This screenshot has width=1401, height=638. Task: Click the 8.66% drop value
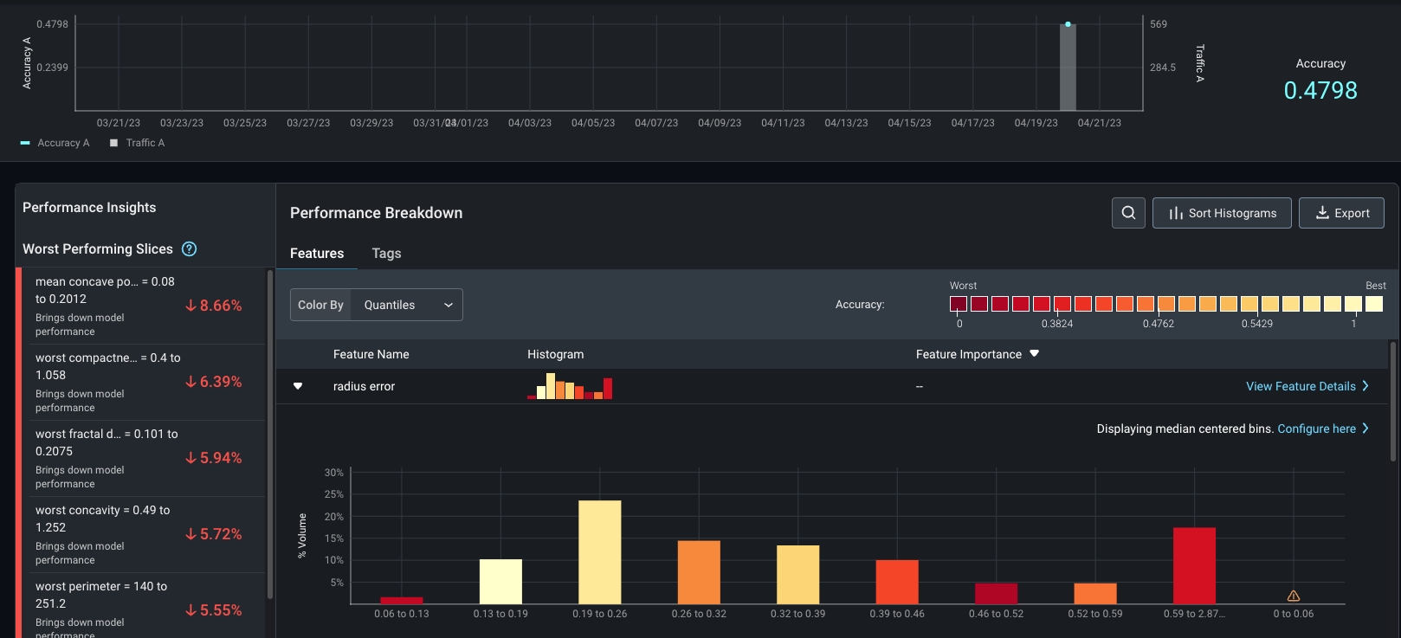click(x=214, y=306)
